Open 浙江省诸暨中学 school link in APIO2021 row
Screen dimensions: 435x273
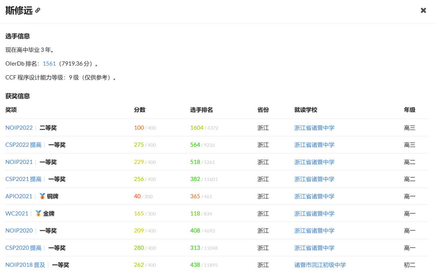(x=314, y=196)
